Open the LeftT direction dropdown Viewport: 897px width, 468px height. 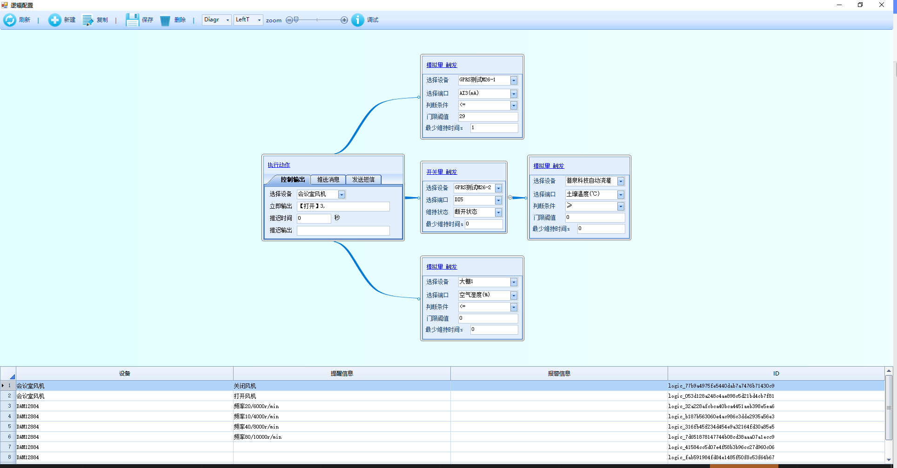[259, 20]
